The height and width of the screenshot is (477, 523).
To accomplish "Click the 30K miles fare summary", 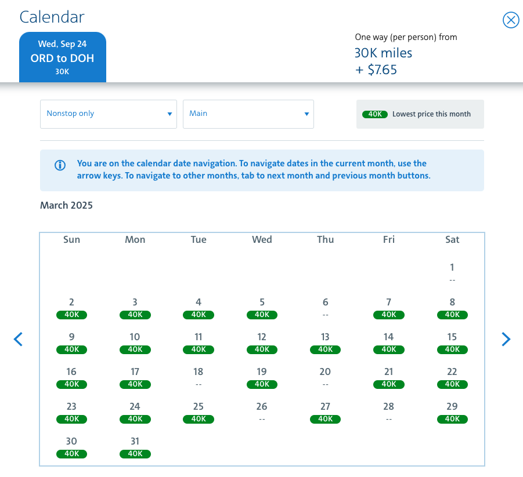I will tap(383, 53).
